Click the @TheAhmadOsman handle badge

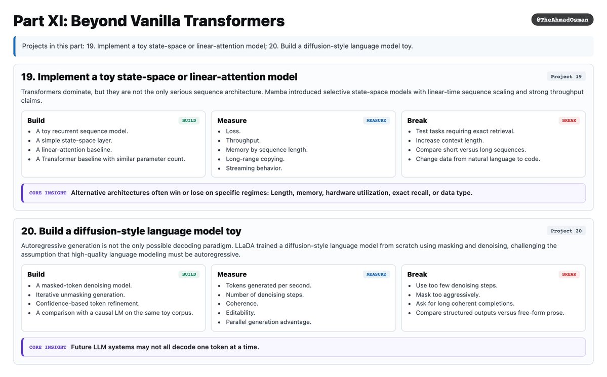(x=562, y=20)
